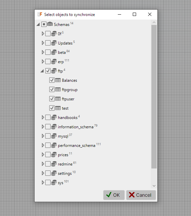This screenshot has height=216, width=191.
Task: Expand the sys schema node
Action: click(x=43, y=183)
